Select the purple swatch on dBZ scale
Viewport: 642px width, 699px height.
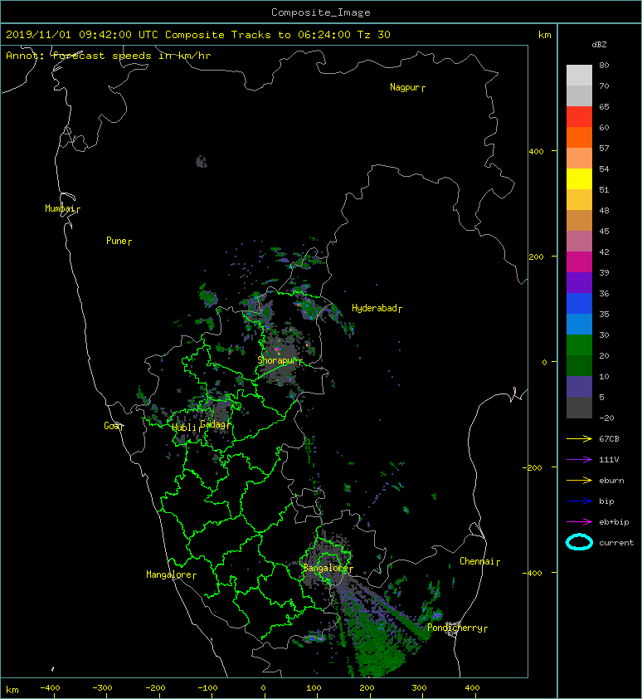(579, 282)
